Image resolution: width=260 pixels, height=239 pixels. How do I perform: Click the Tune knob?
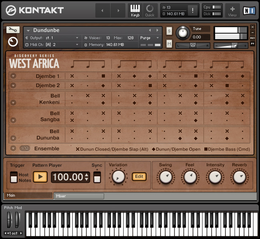point(183,33)
